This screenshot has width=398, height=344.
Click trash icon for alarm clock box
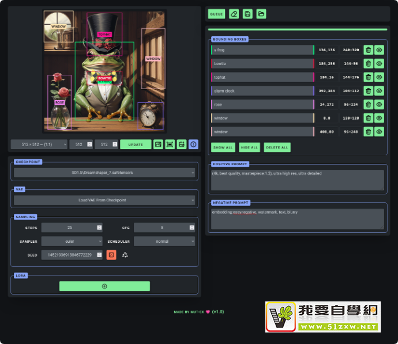point(368,91)
